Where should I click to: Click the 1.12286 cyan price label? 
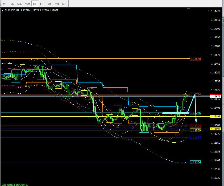pyautogui.click(x=195, y=113)
